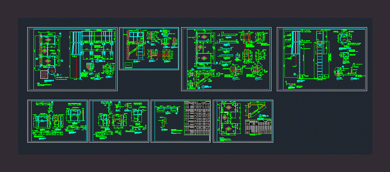Open the first sheet in the bottom row
Viewport: 390px width, 172px height.
[57, 121]
